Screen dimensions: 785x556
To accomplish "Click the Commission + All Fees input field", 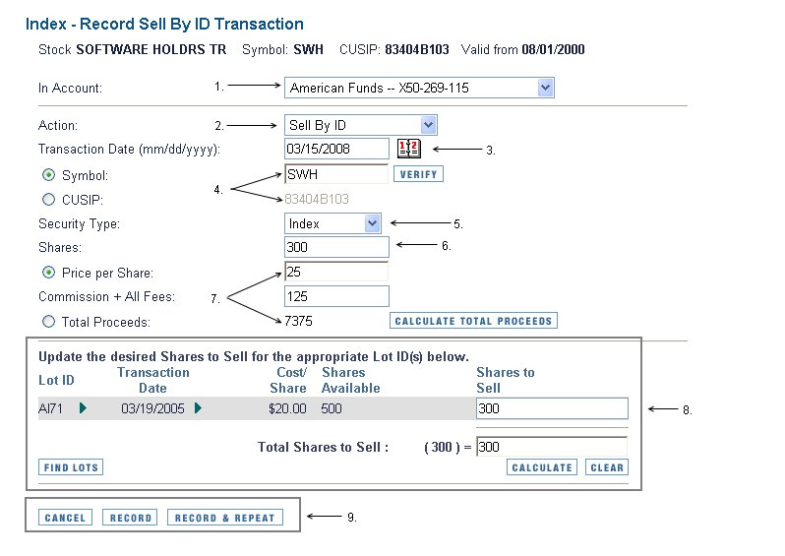I will (336, 296).
